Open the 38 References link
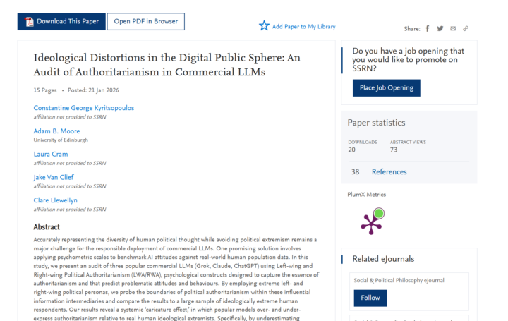 389,172
